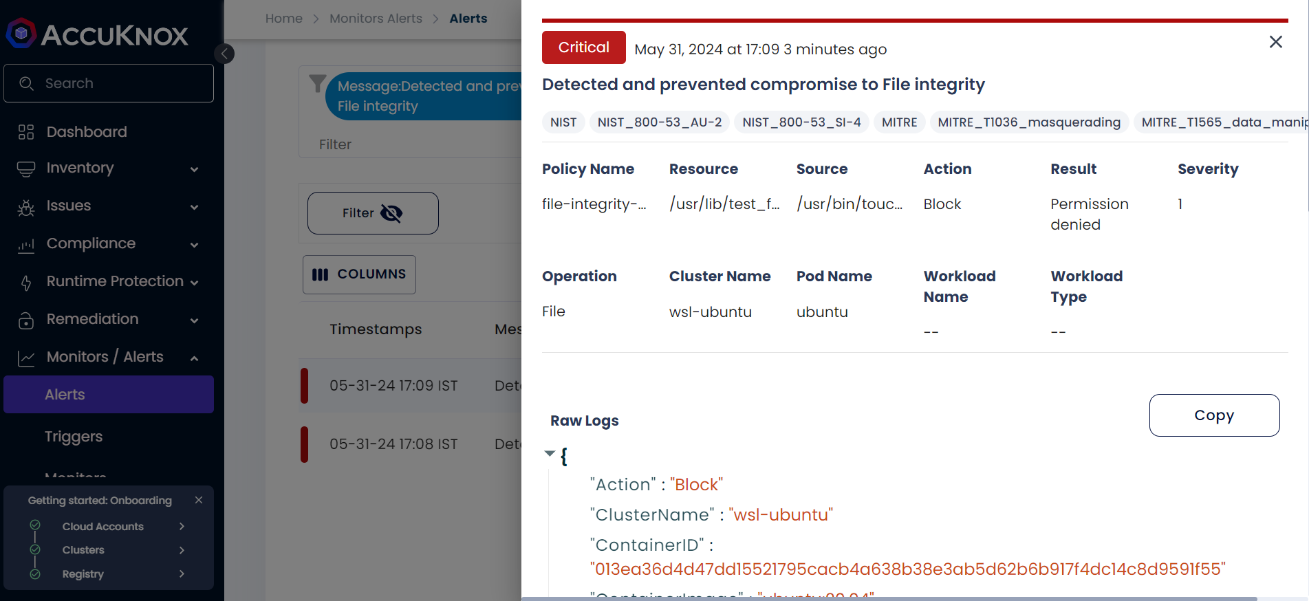Click the columns bars icon
This screenshot has width=1309, height=601.
[320, 274]
